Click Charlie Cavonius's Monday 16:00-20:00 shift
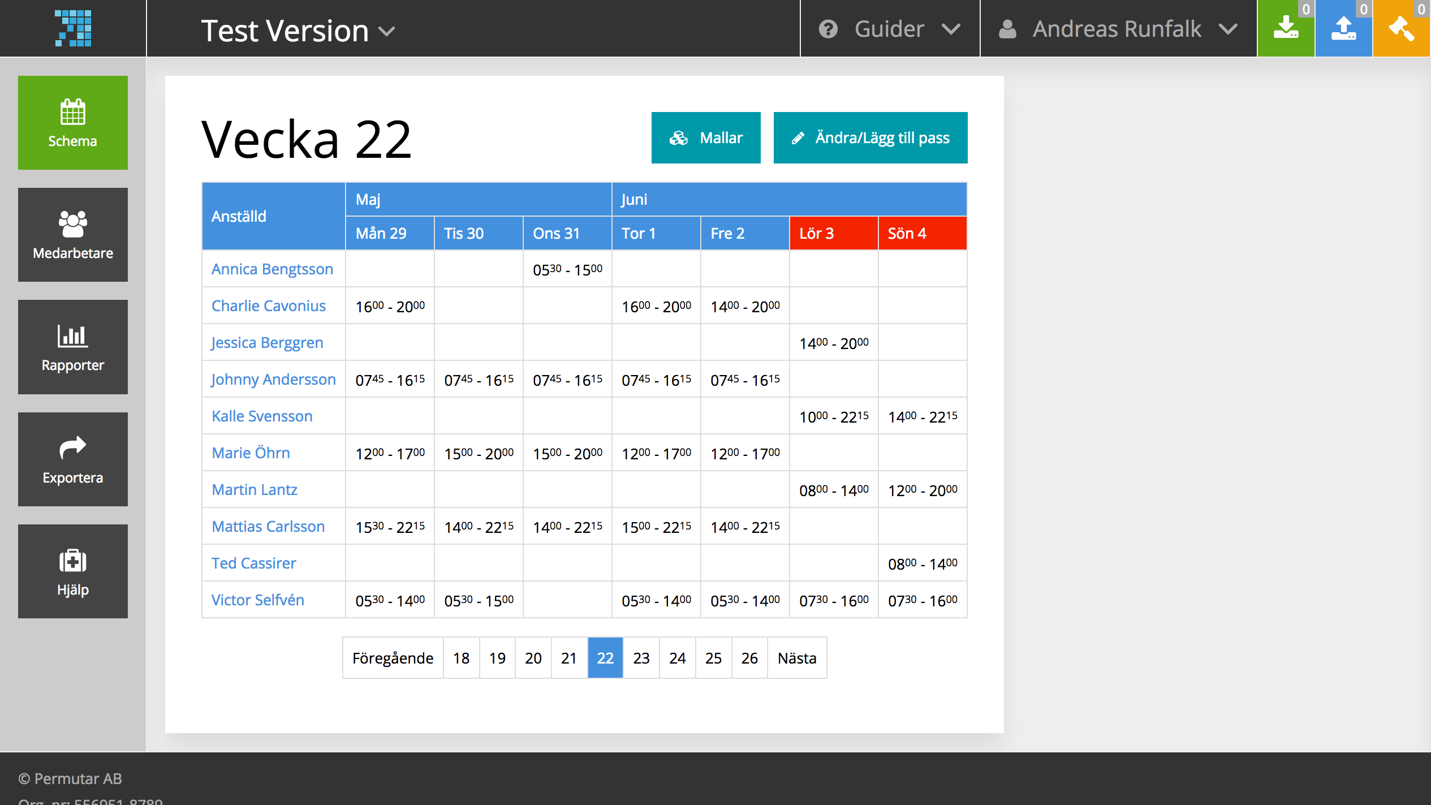Screen dimensions: 1431x805 [390, 306]
